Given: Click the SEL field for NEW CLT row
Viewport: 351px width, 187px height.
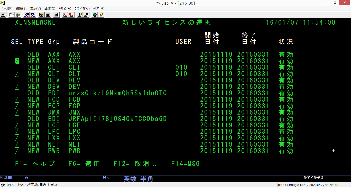Looking at the screenshot, I should pos(17,74).
